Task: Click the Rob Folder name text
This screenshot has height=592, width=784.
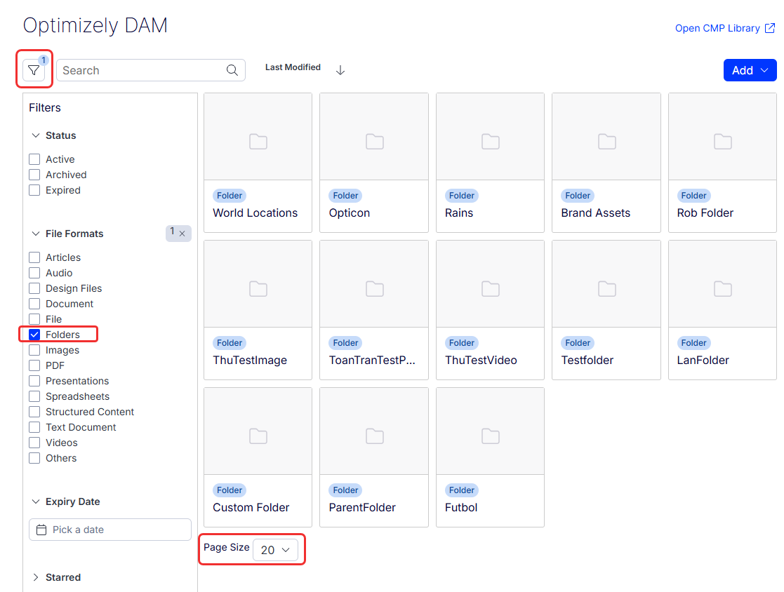Action: 705,213
